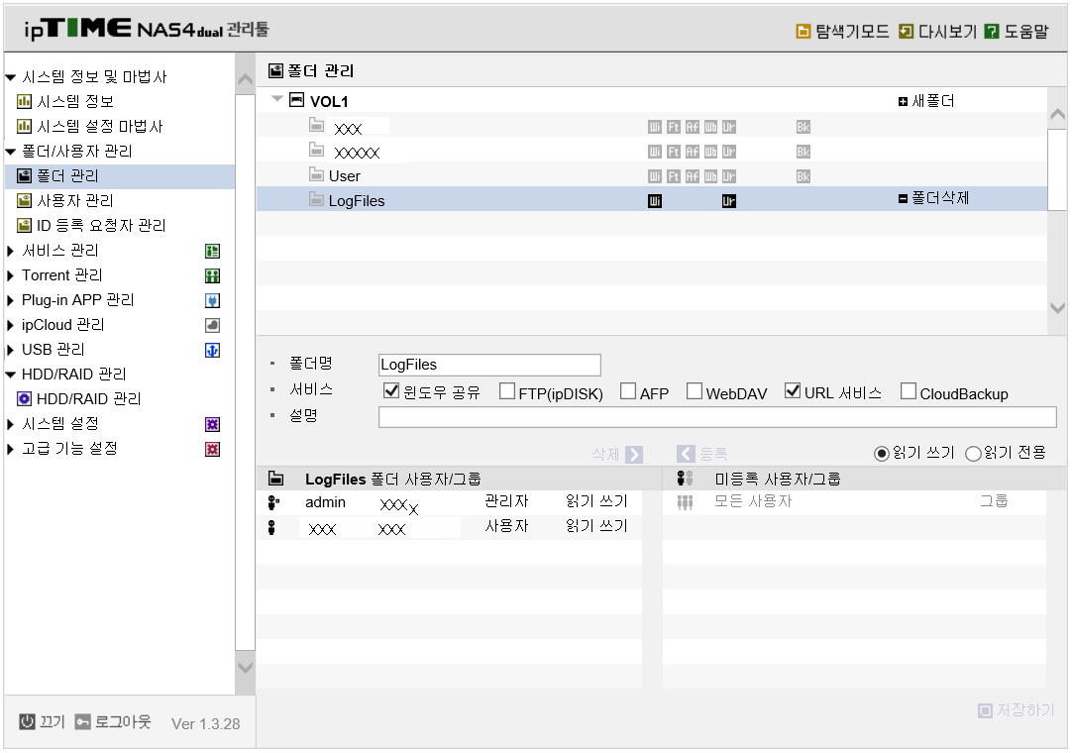Click the purple 시스템 설정 icon
This screenshot has height=753, width=1072.
point(213,425)
